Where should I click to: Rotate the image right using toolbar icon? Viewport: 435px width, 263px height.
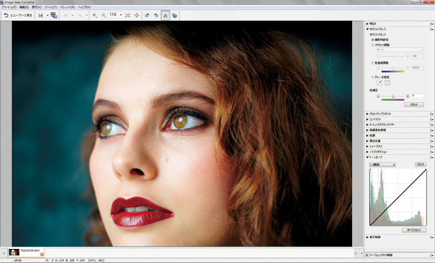coord(156,15)
